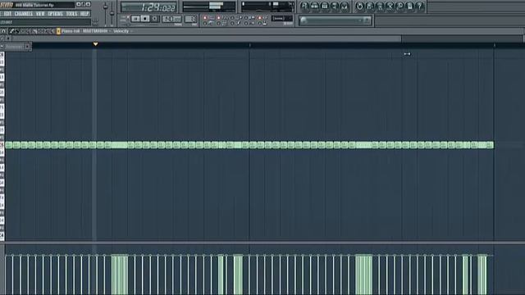Viewport: 525px width, 295px height.
Task: Pause playback with the transport pause button
Action: click(x=135, y=19)
